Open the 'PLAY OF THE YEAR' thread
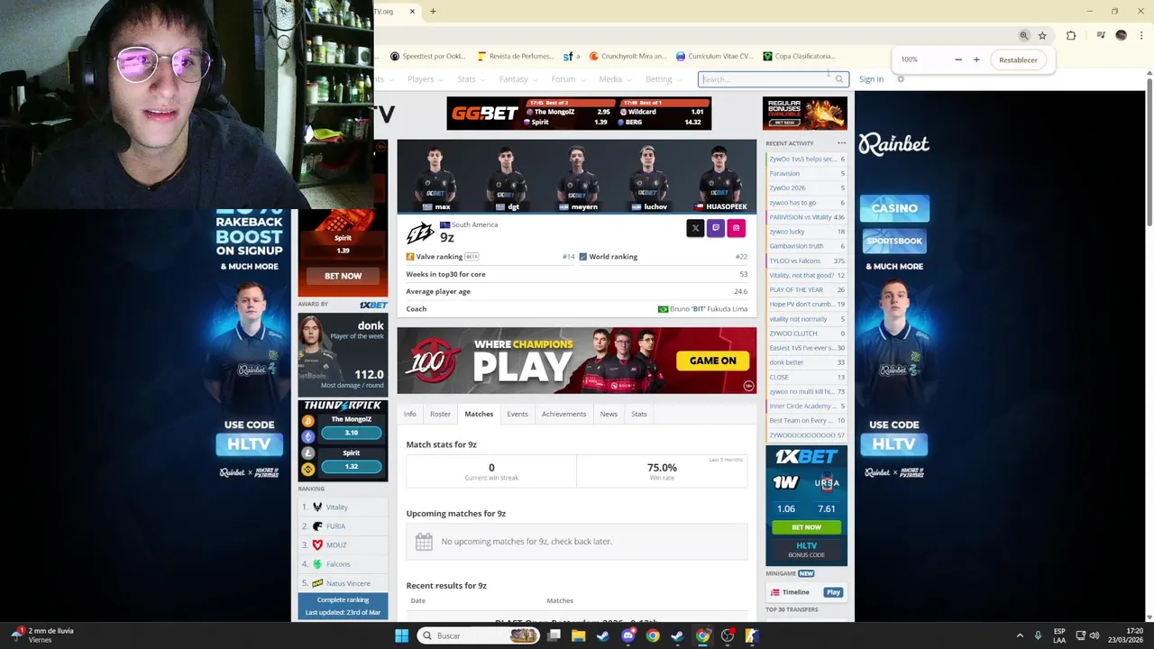 (796, 289)
